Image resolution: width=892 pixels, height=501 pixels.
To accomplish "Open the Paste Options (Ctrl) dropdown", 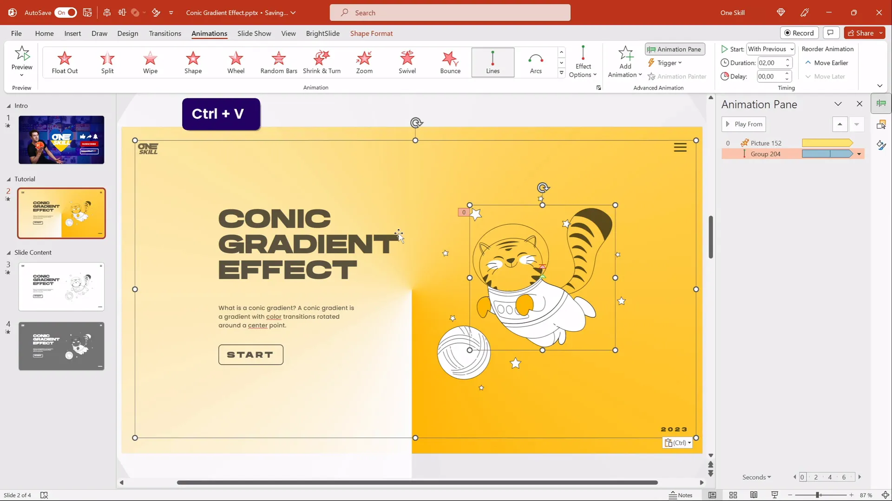I will pos(678,443).
